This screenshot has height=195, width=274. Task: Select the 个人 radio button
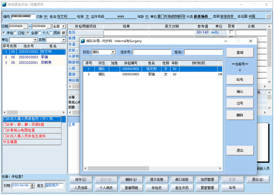point(39,33)
